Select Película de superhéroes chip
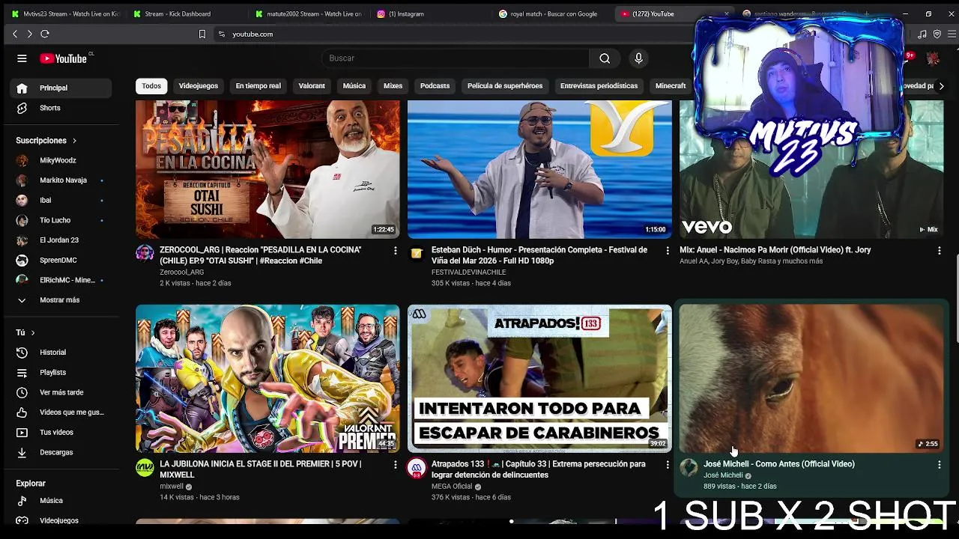This screenshot has width=959, height=539. [x=505, y=86]
